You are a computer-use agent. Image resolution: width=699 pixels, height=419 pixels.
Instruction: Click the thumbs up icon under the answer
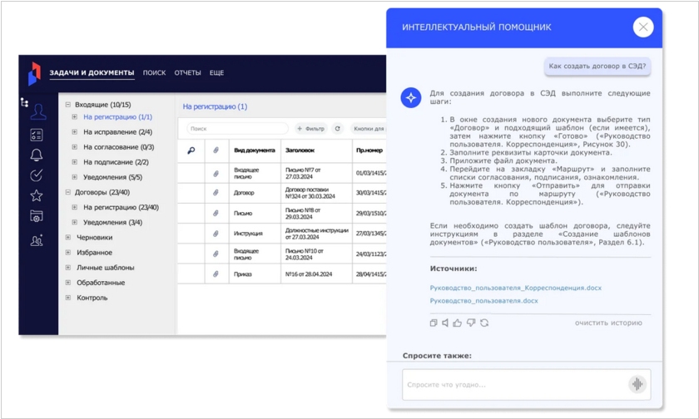458,323
